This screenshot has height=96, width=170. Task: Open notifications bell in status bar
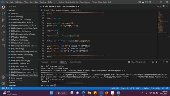coord(167,88)
